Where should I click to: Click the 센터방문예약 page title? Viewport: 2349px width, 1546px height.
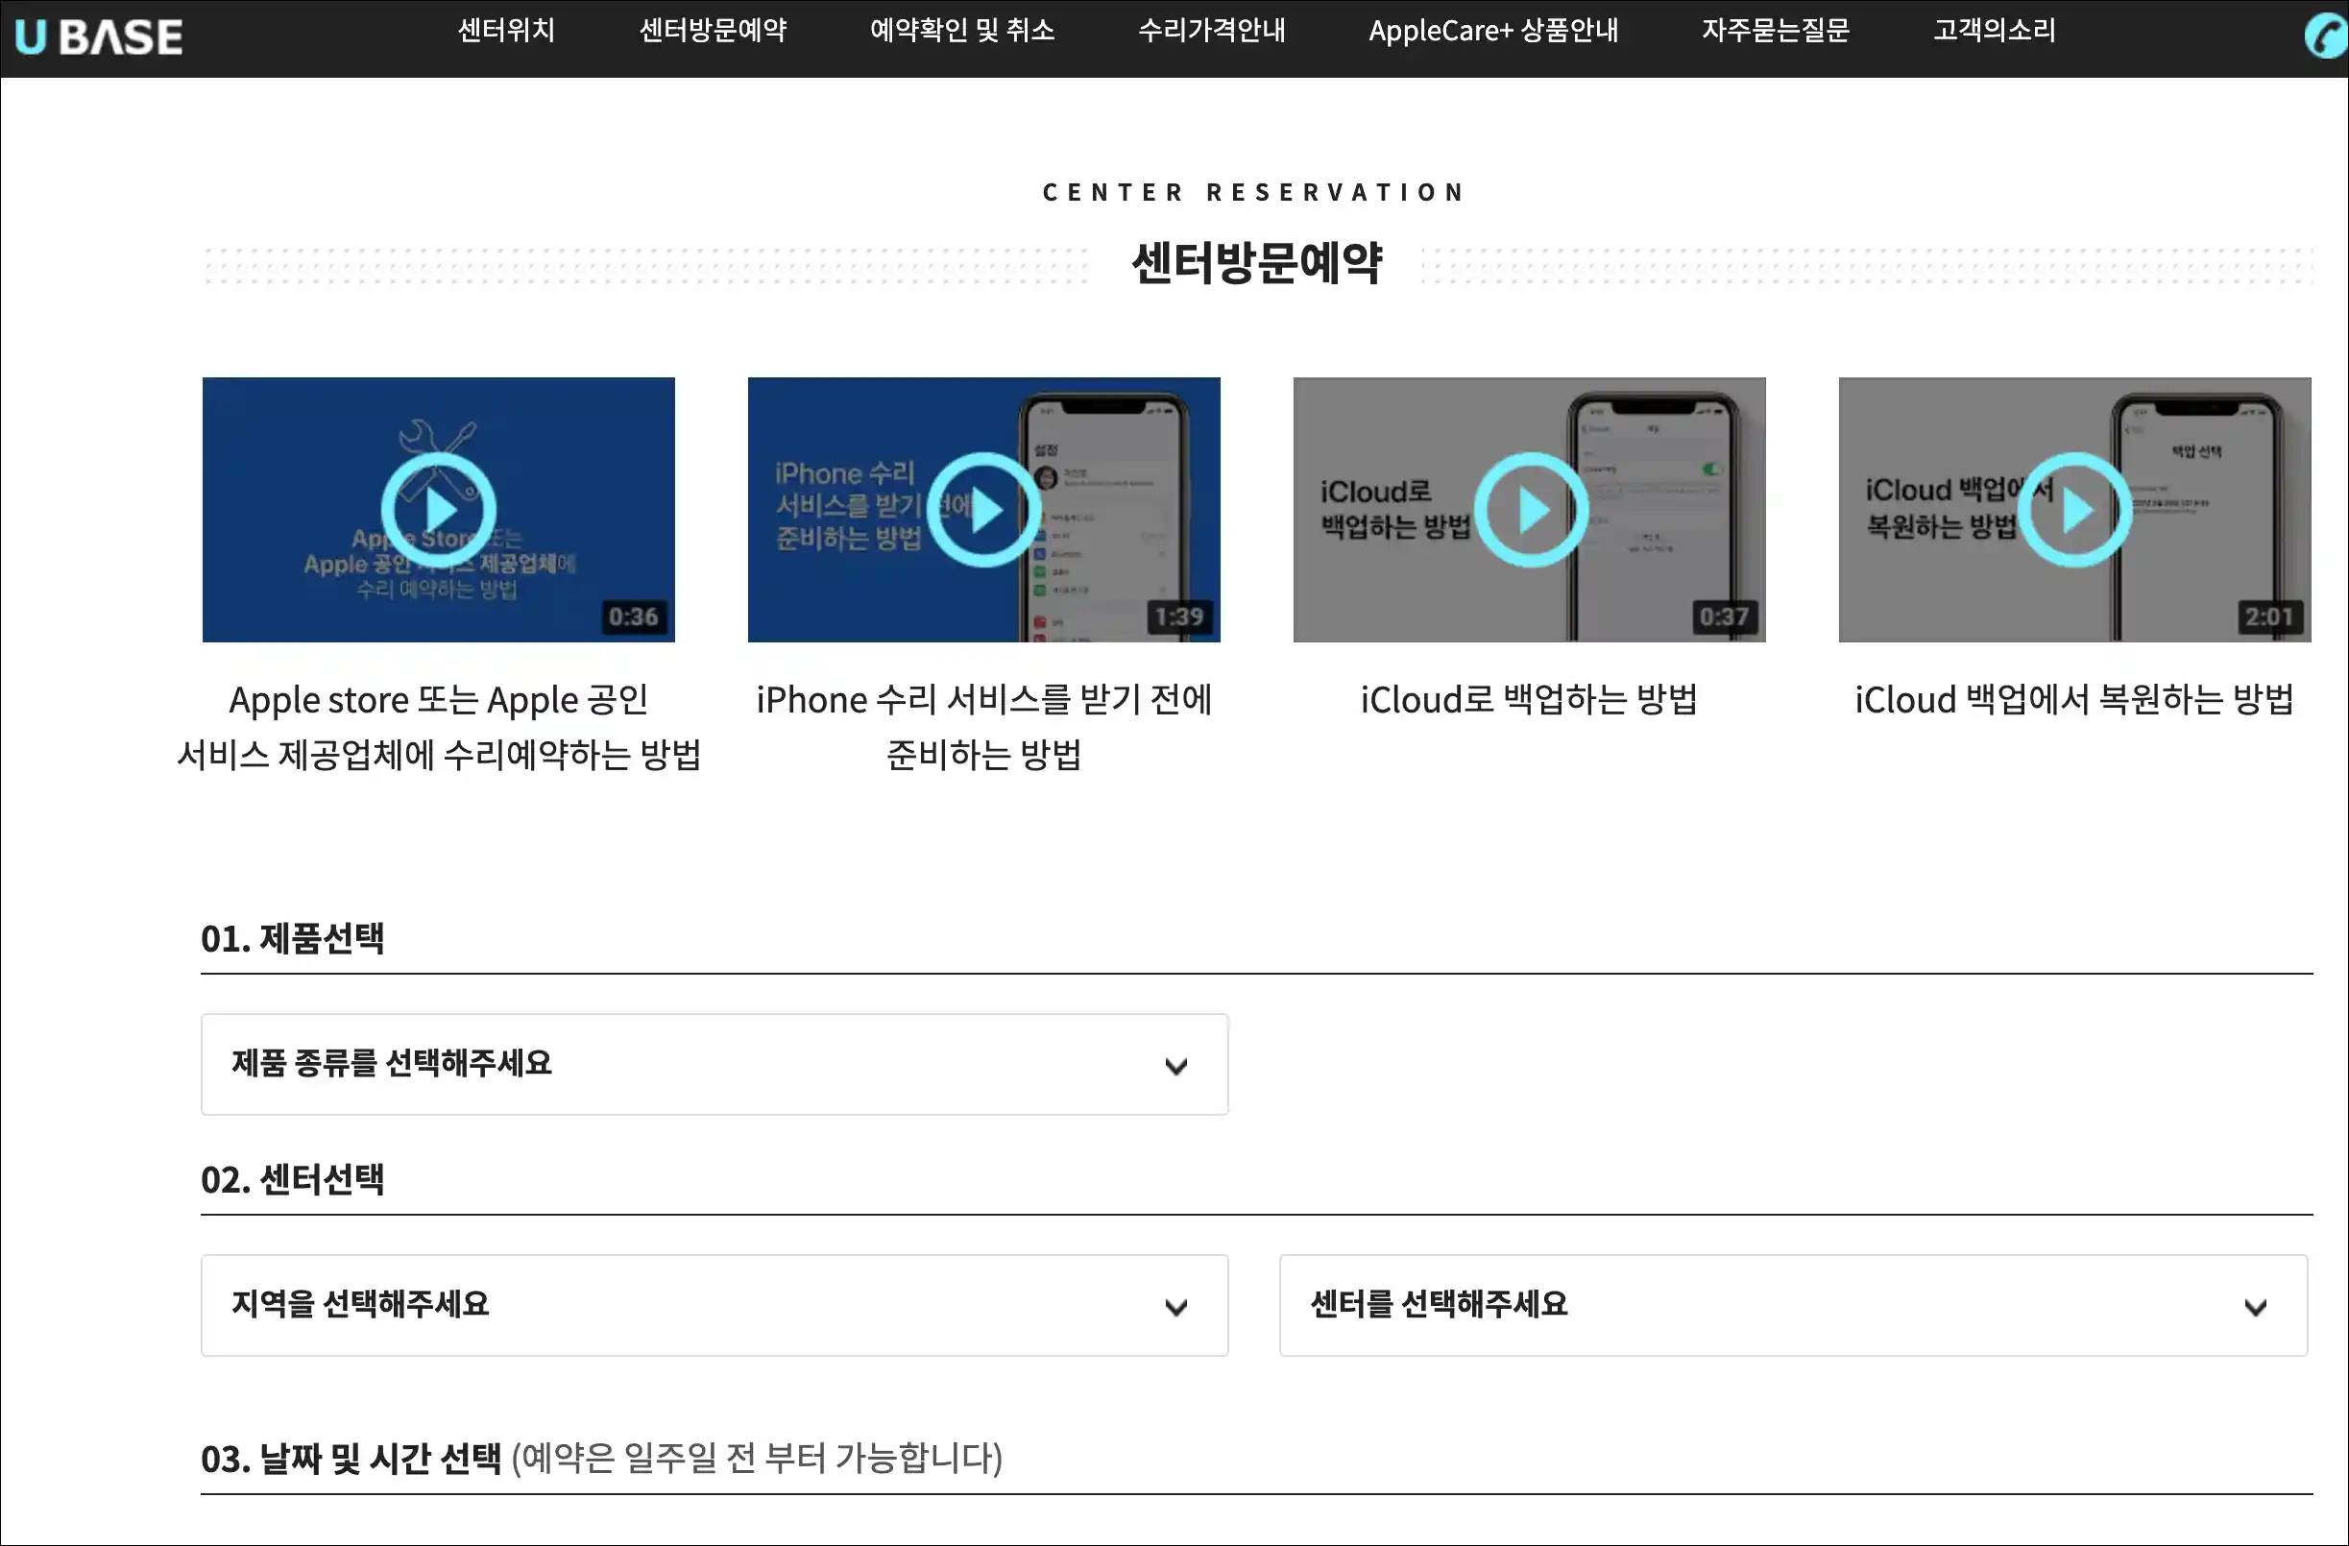point(1256,263)
